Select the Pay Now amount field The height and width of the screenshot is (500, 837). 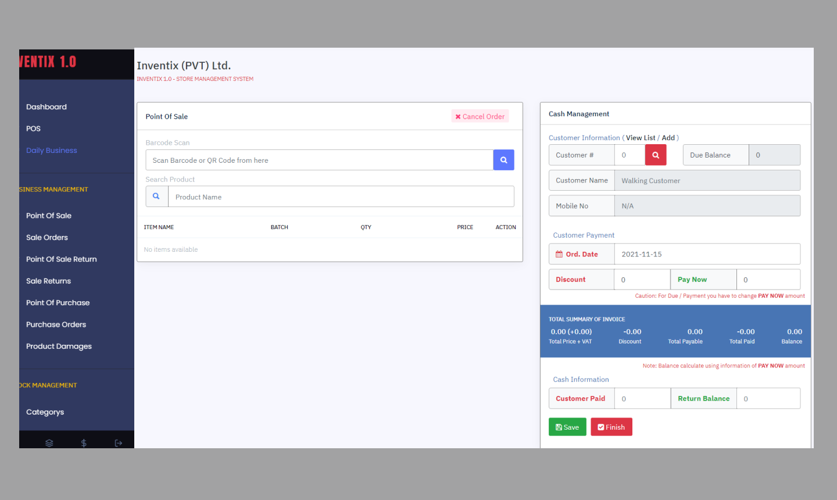click(x=768, y=280)
